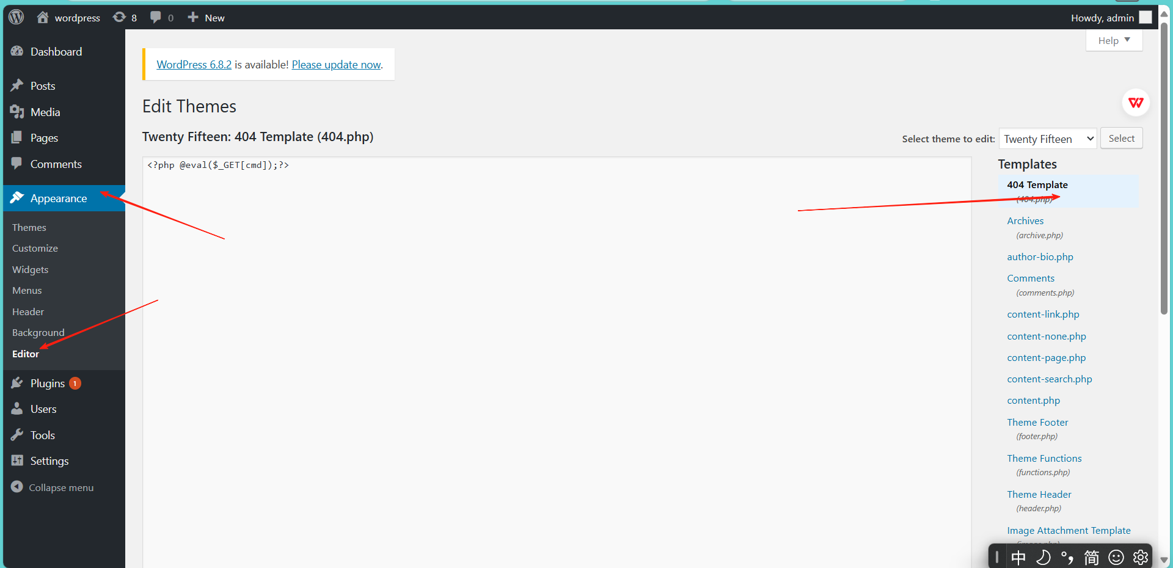Open Image Attachment Template

(1069, 530)
